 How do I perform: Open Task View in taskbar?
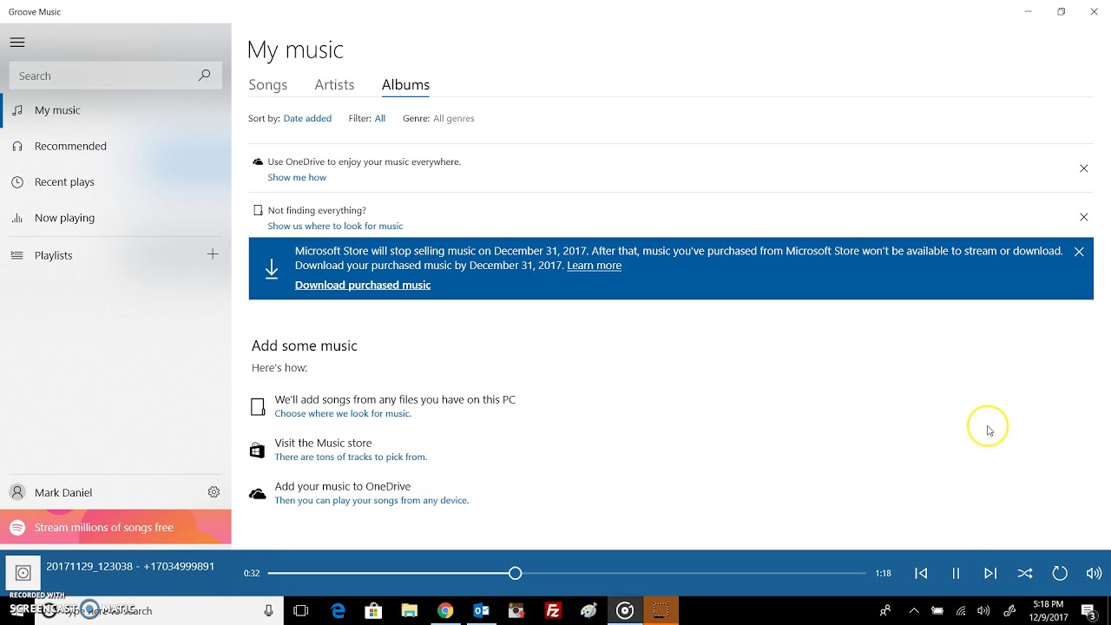[301, 611]
